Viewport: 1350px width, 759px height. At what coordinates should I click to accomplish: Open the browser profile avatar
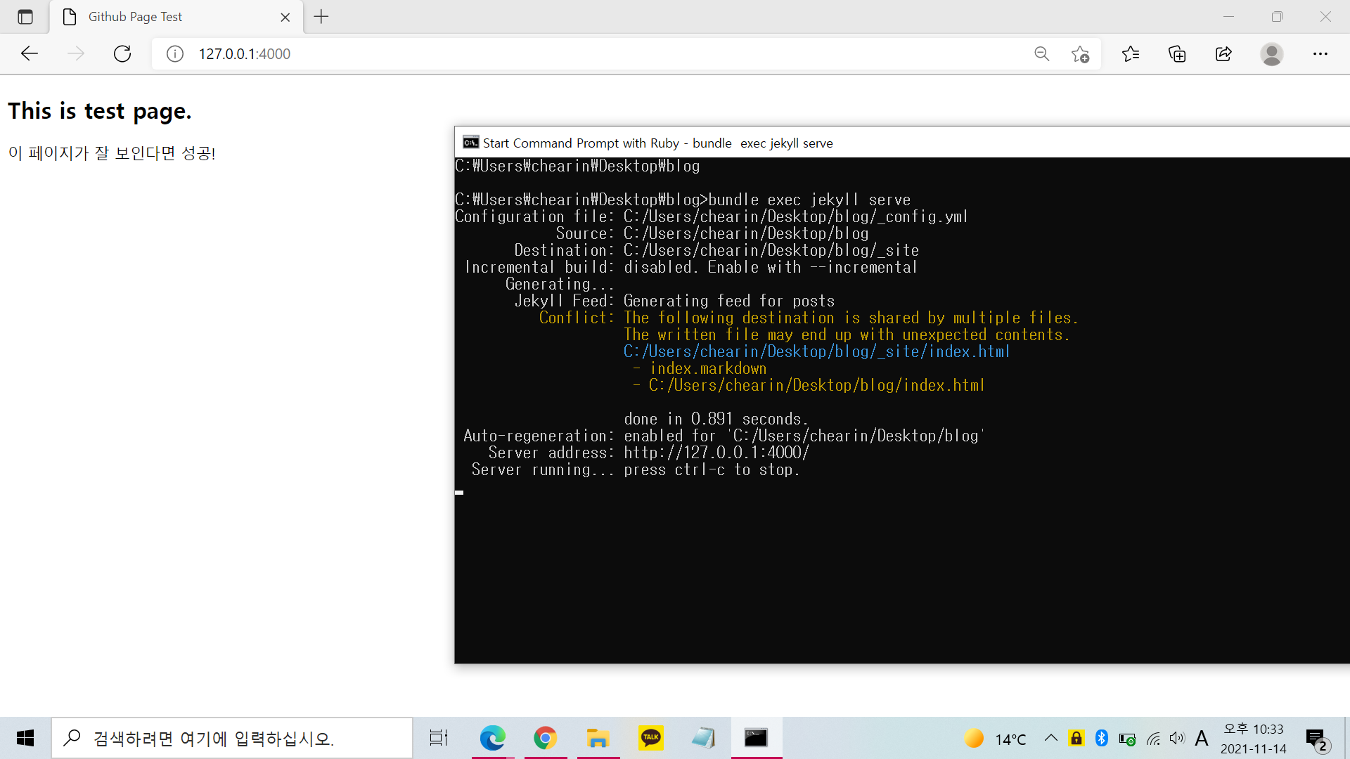coord(1271,54)
